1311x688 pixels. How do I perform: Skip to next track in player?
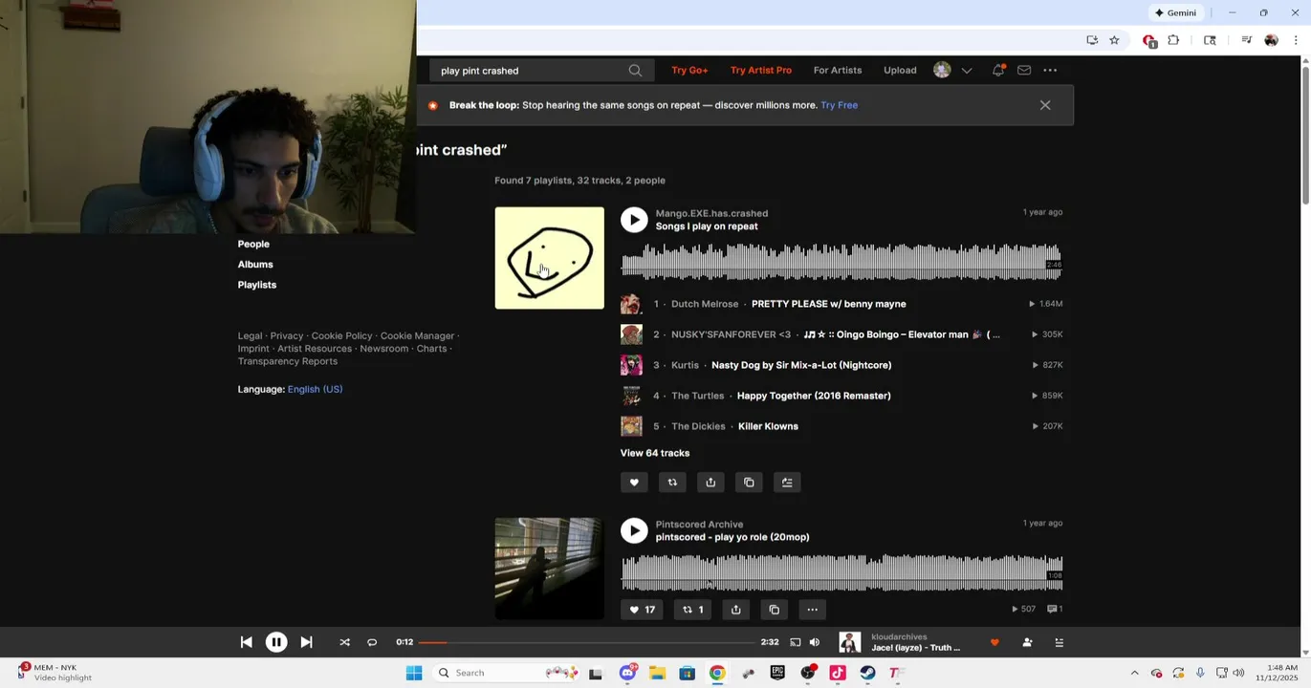[306, 643]
